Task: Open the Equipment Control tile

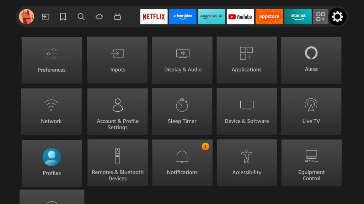Action: 311,163
